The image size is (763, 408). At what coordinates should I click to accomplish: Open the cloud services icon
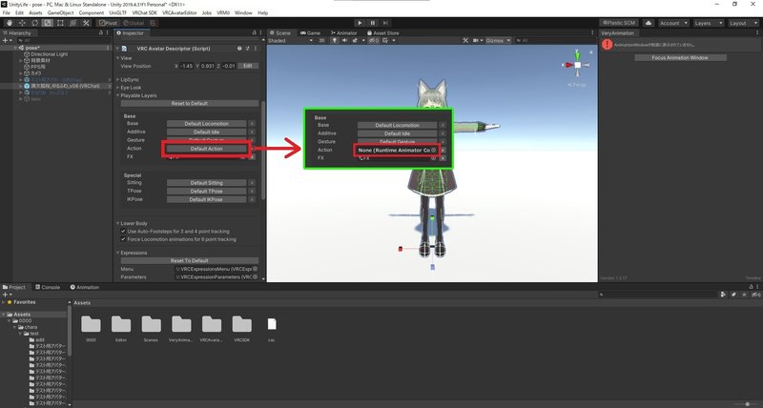click(x=649, y=23)
